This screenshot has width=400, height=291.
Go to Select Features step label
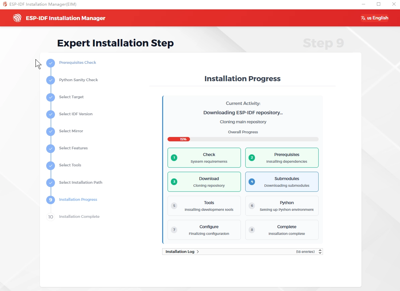click(73, 148)
